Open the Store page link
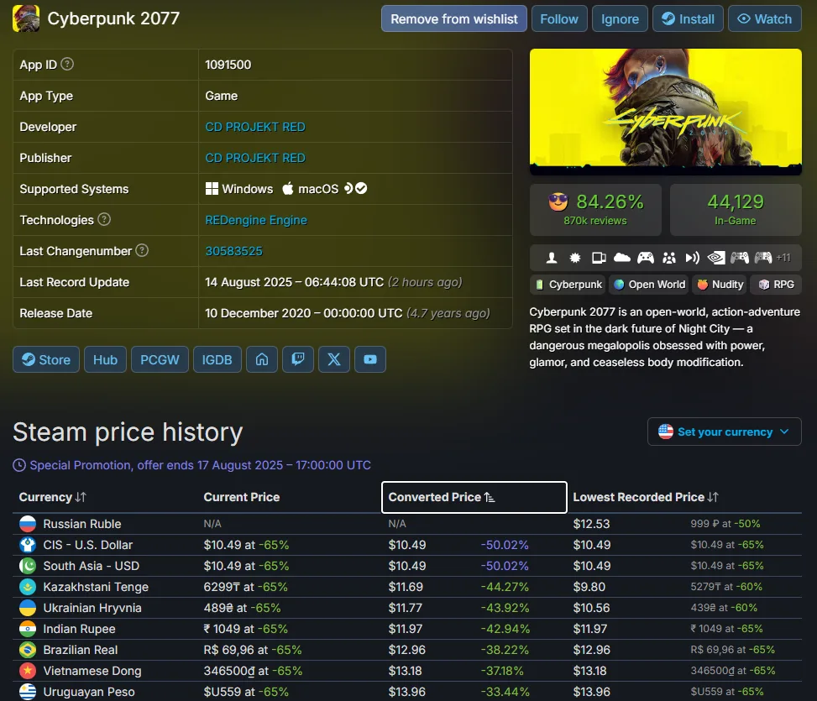This screenshot has height=701, width=817. 46,359
